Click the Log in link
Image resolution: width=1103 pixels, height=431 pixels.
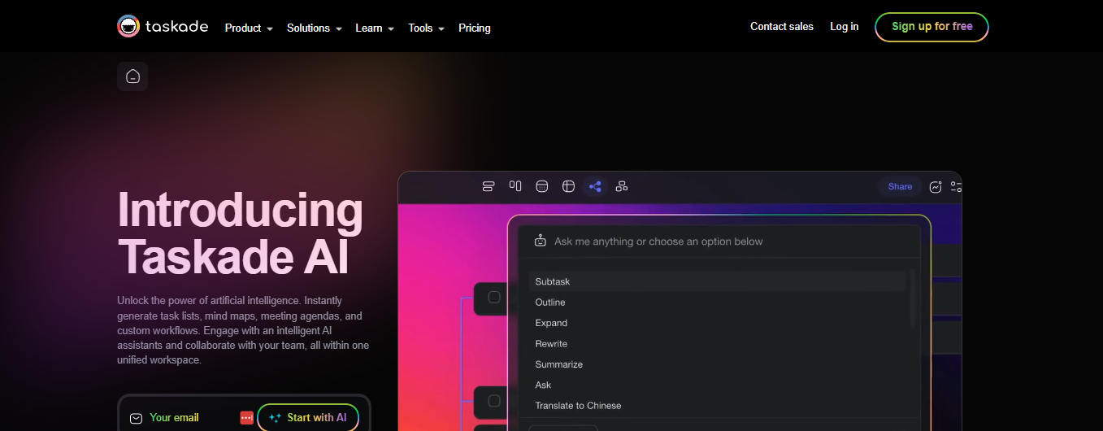pyautogui.click(x=845, y=27)
